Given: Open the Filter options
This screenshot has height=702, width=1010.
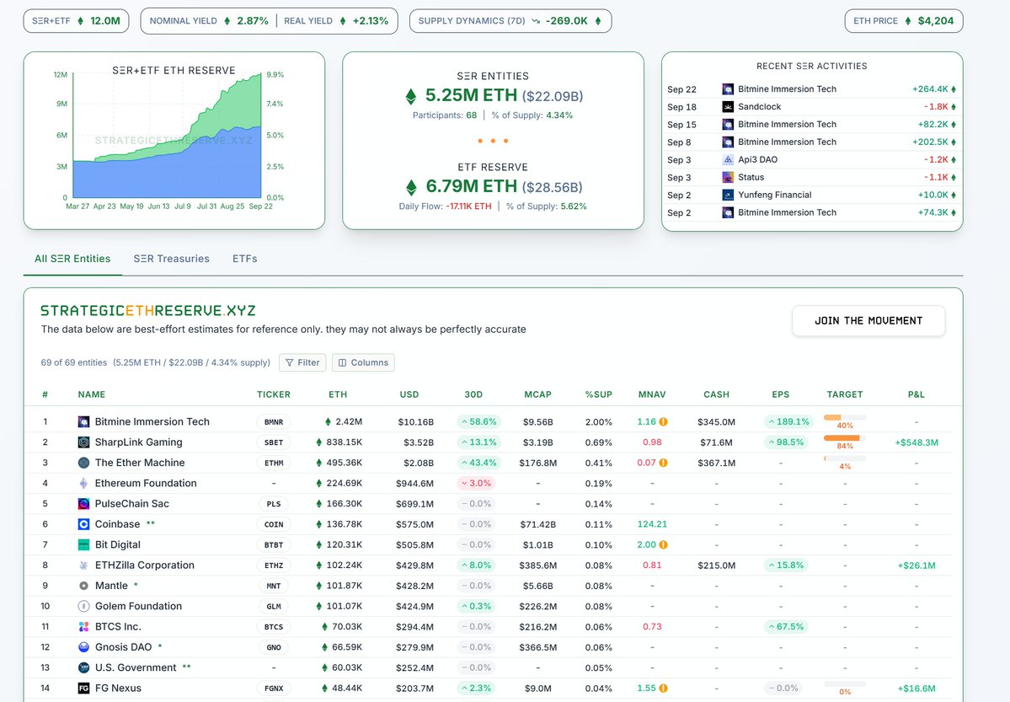Looking at the screenshot, I should click(x=302, y=363).
